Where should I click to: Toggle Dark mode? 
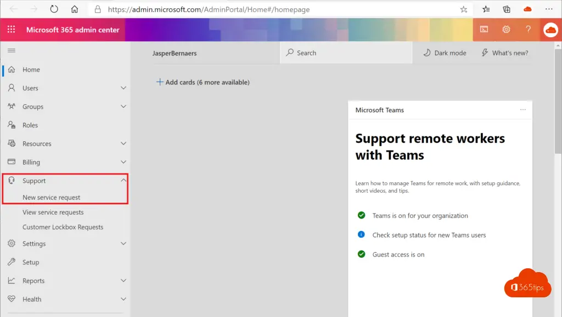[445, 53]
